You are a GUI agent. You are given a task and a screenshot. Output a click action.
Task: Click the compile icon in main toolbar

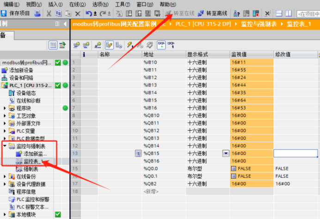(119, 13)
